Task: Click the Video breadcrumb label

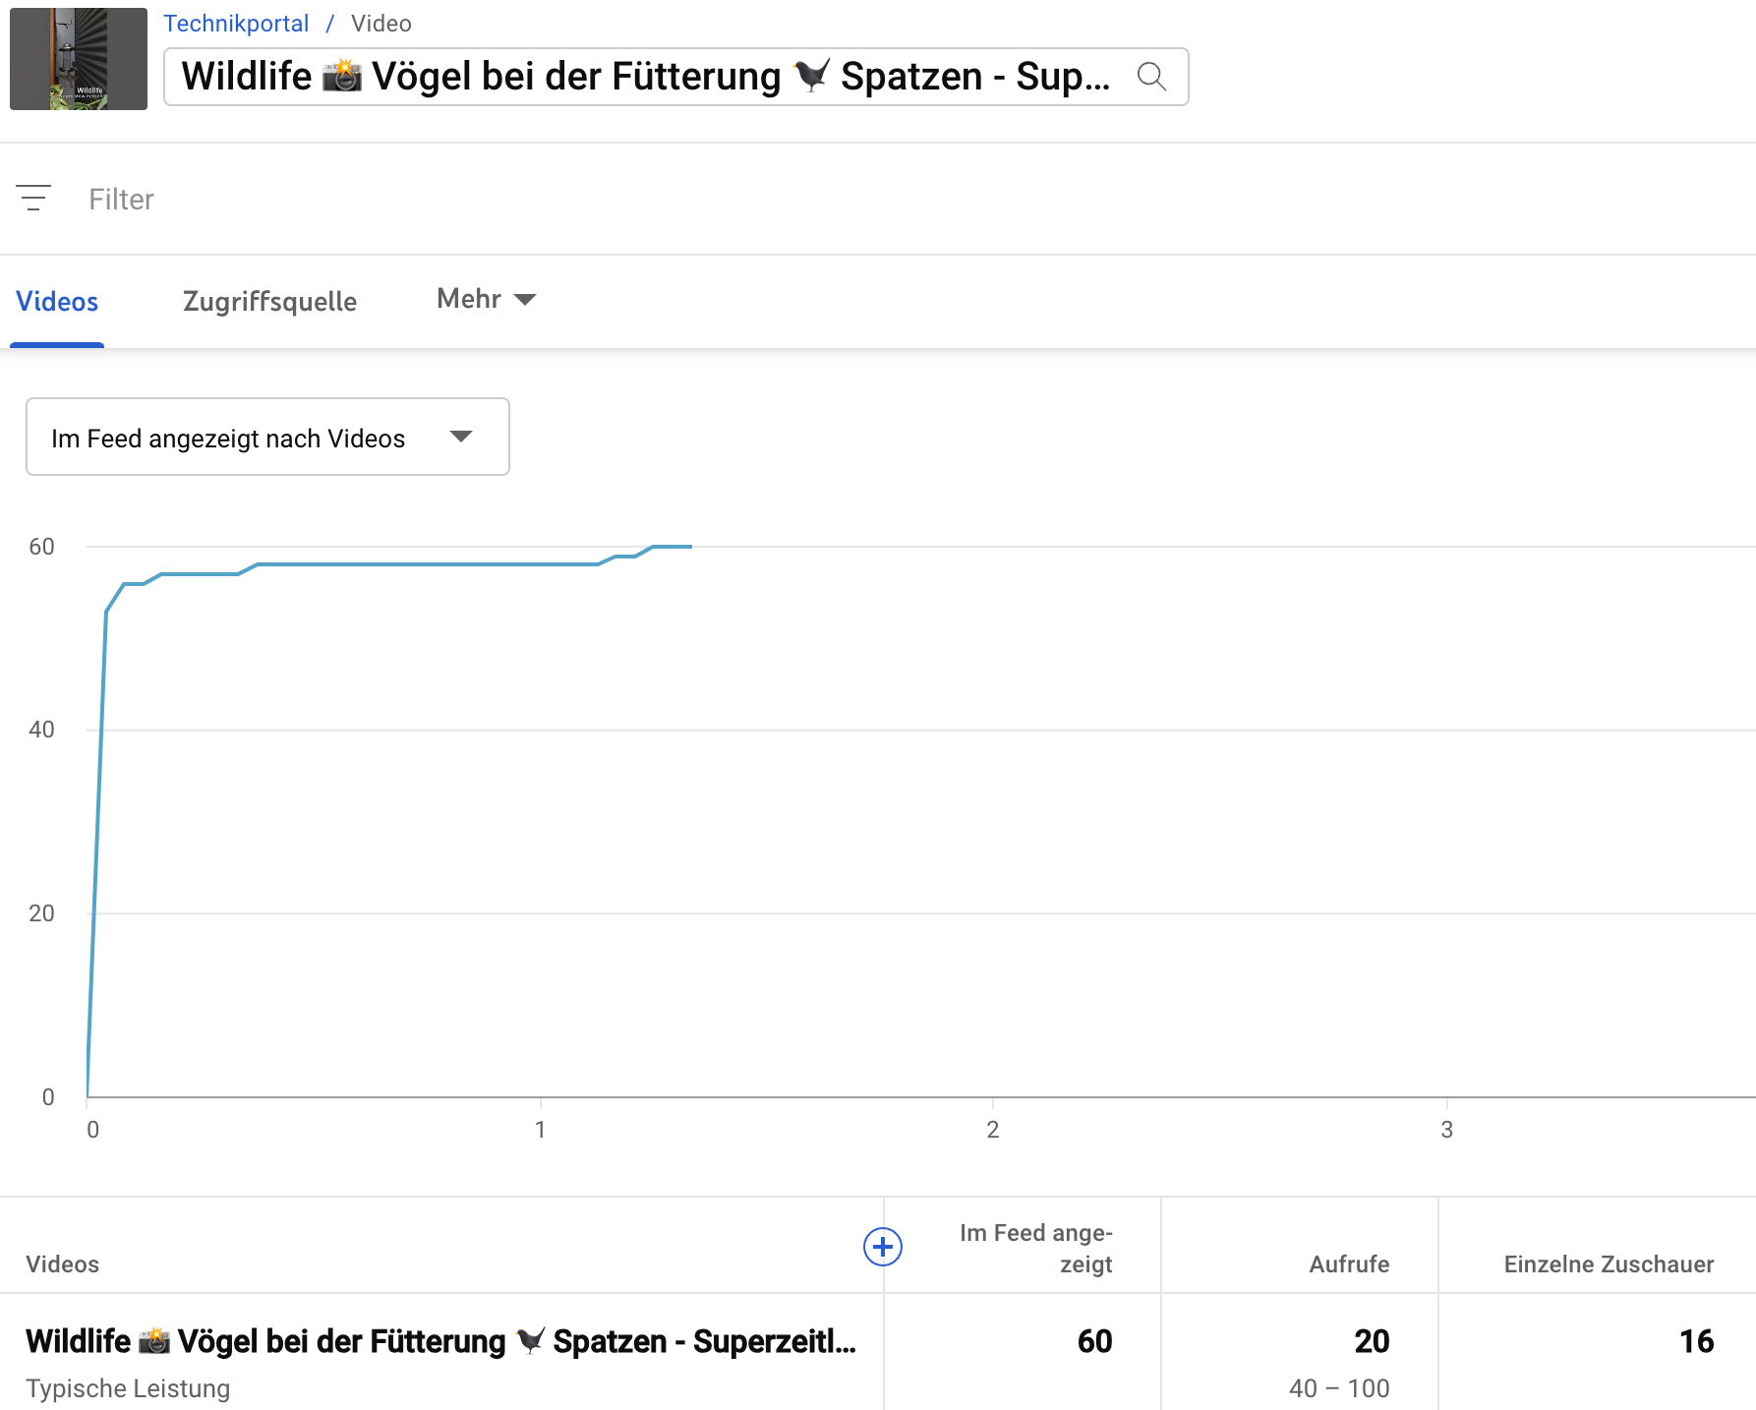Action: coord(381,24)
